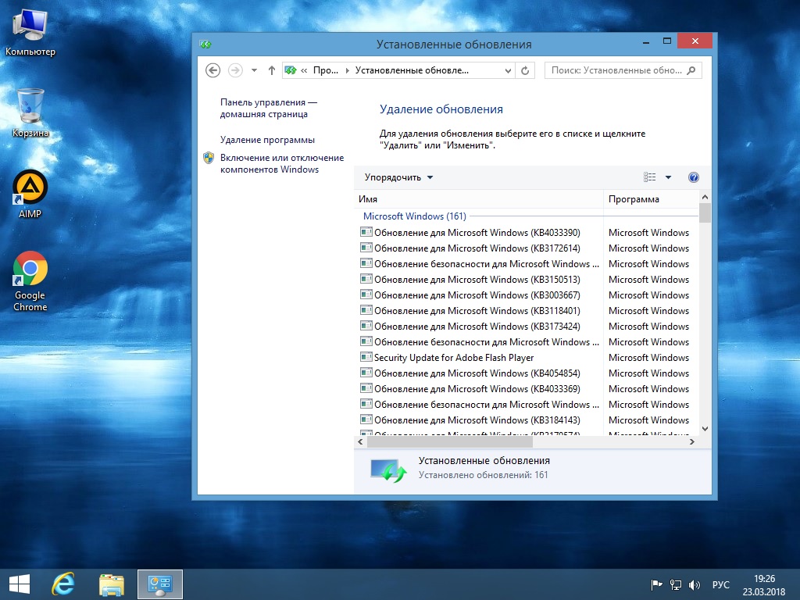Expand the address bar history dropdown

tap(508, 70)
